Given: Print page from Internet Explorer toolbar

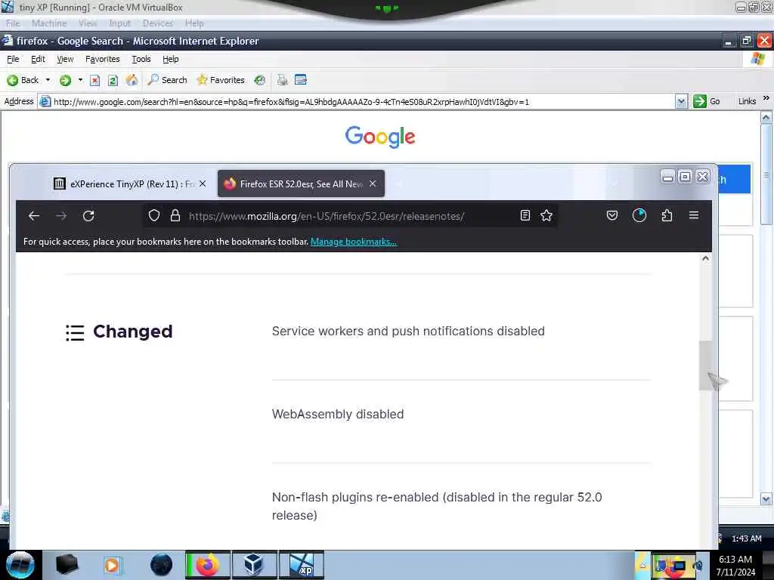Looking at the screenshot, I should pos(283,80).
